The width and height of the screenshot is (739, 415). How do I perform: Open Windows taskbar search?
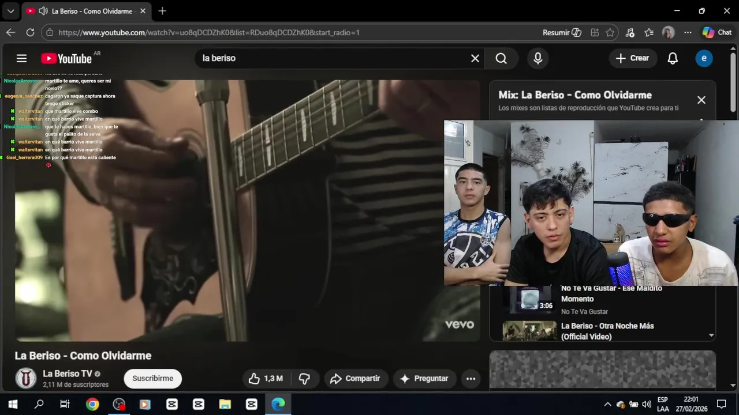click(x=39, y=404)
